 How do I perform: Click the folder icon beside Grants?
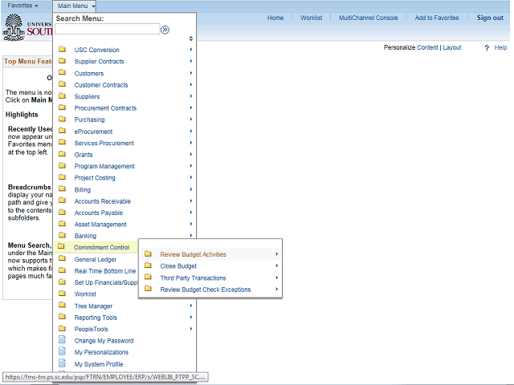(x=62, y=154)
